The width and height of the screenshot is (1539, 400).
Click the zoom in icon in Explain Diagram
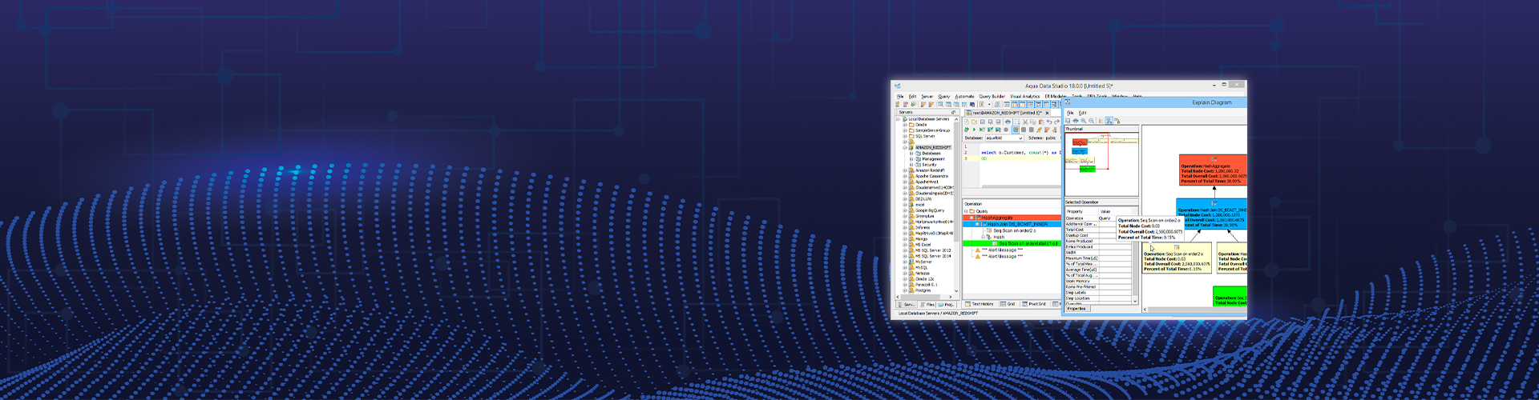pos(1084,121)
